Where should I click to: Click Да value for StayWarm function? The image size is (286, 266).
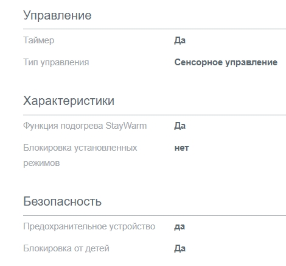click(x=180, y=126)
